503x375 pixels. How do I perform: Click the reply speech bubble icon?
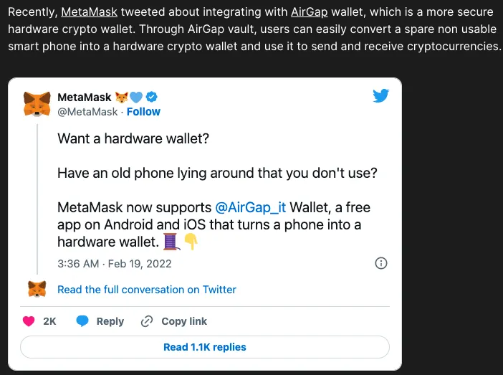click(82, 321)
